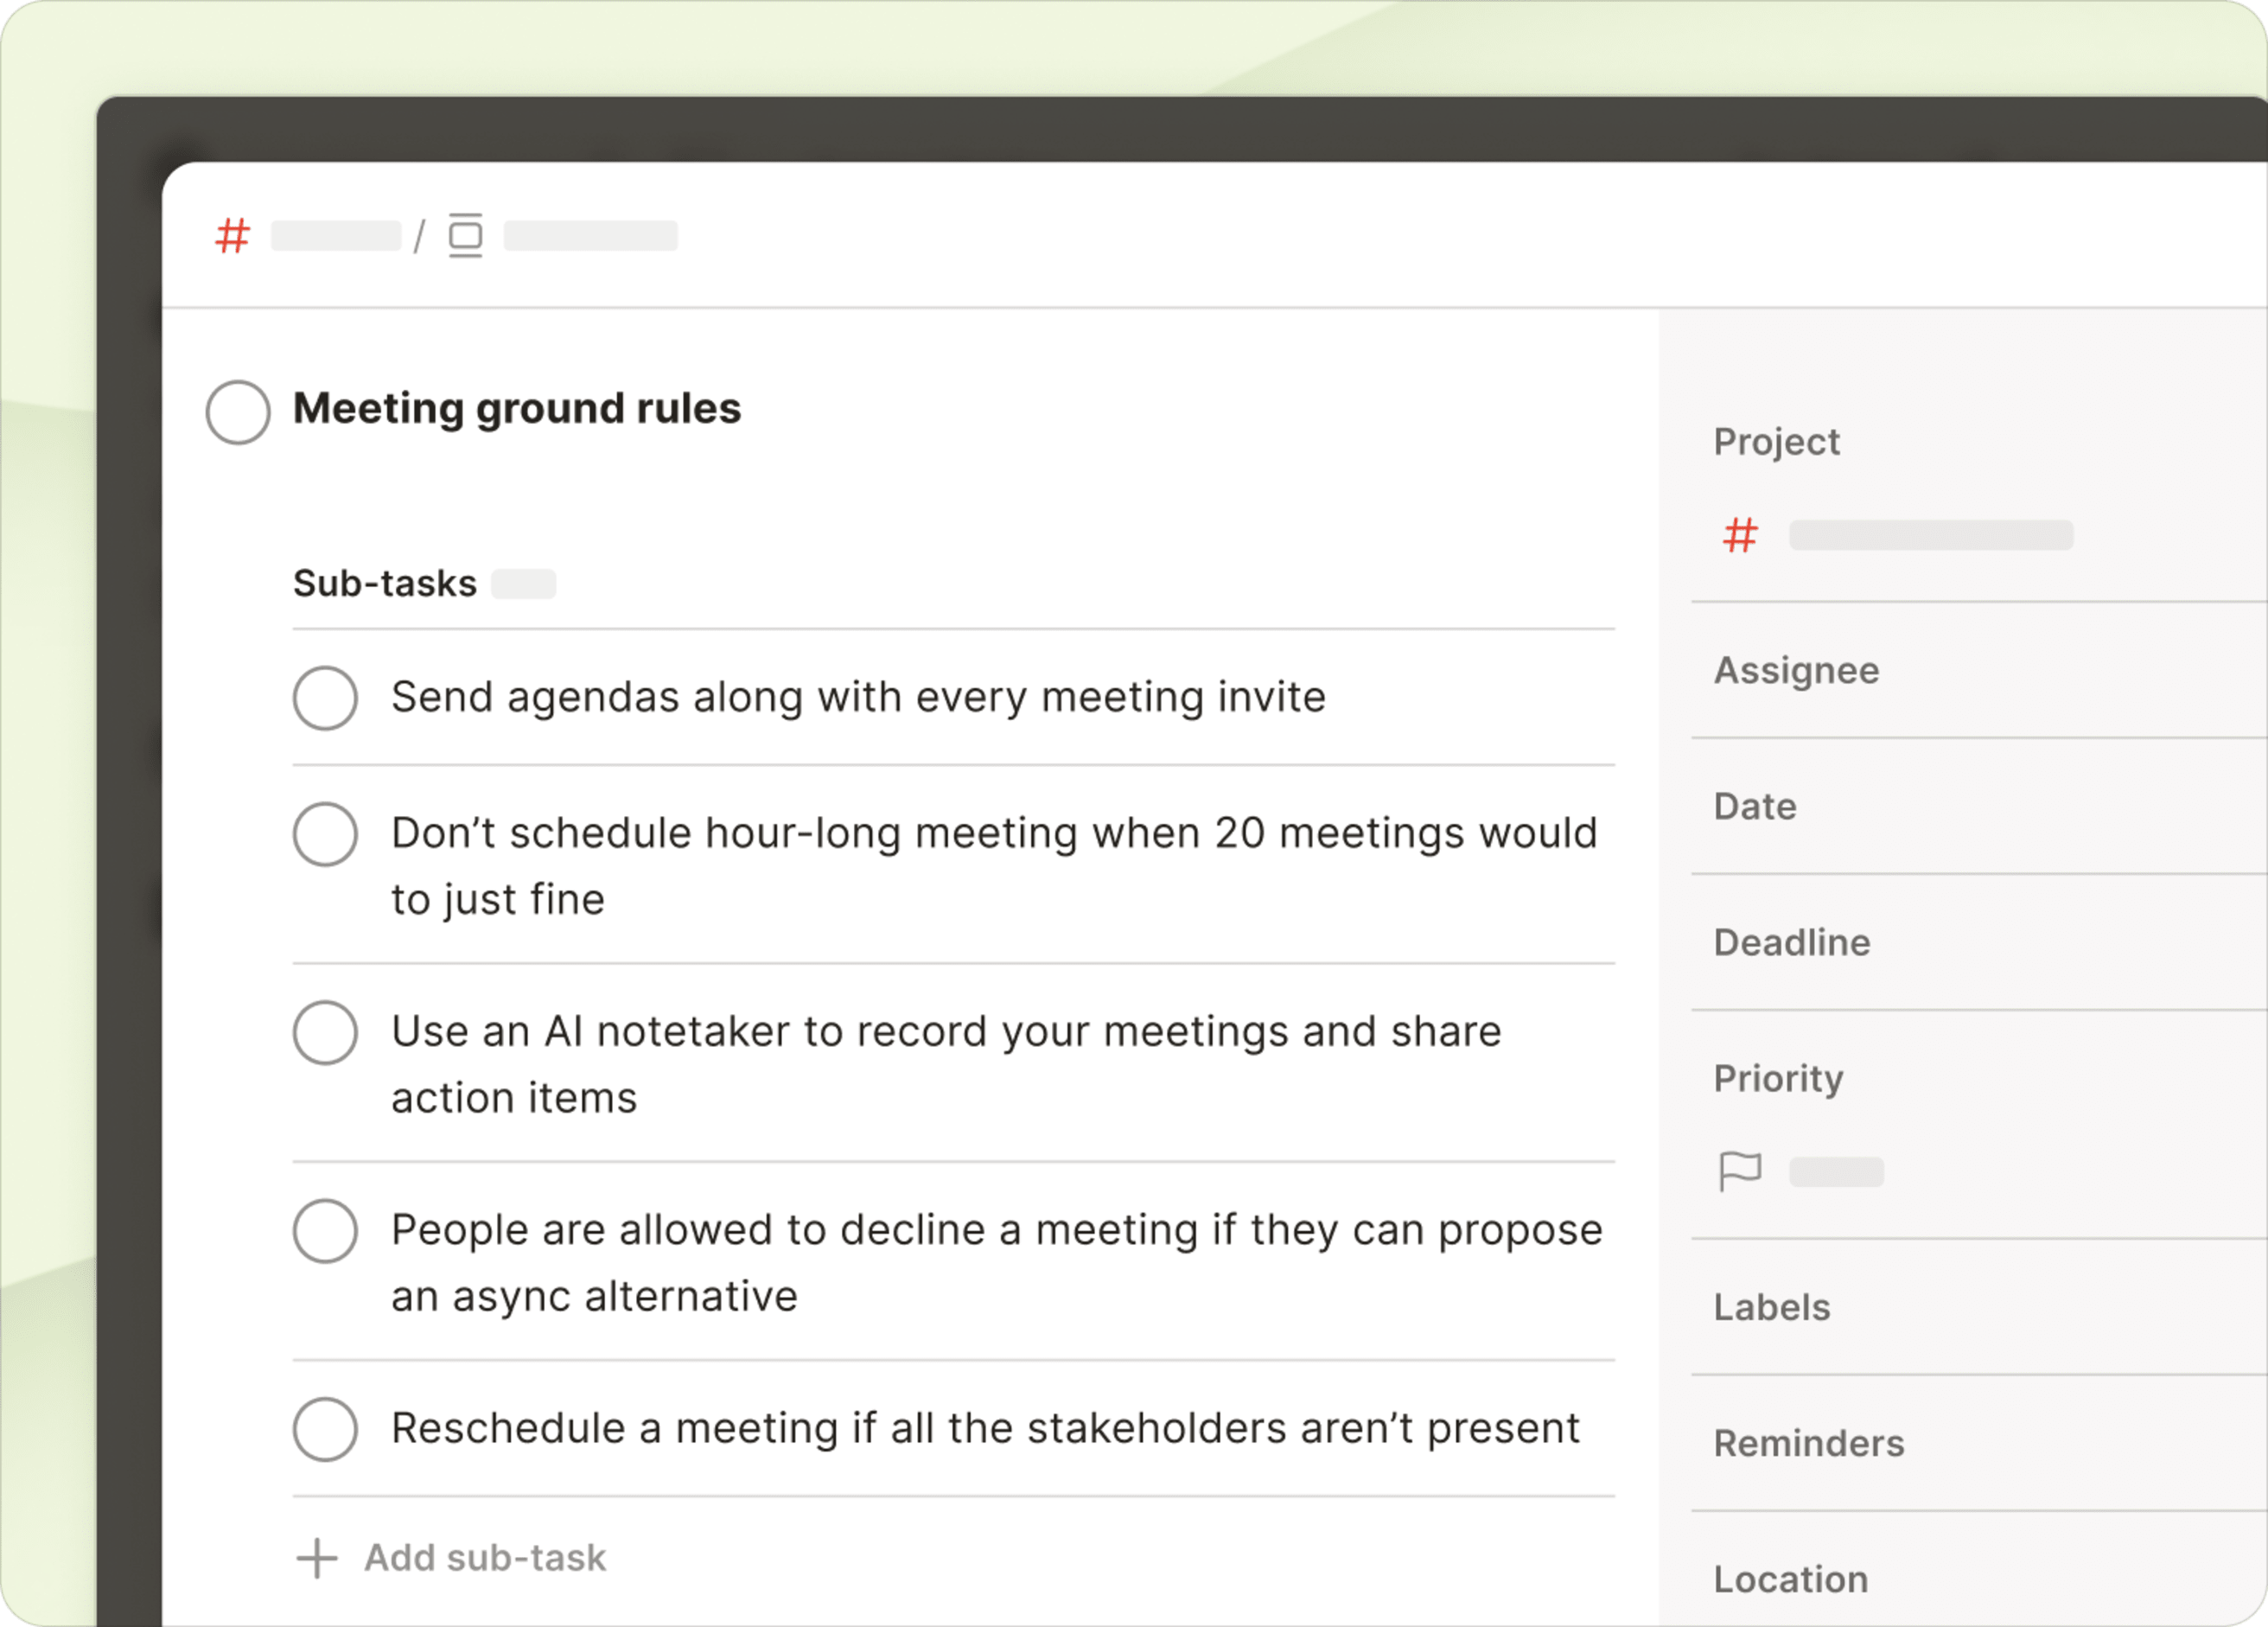
Task: Open the Date picker field
Action: pos(1755,806)
